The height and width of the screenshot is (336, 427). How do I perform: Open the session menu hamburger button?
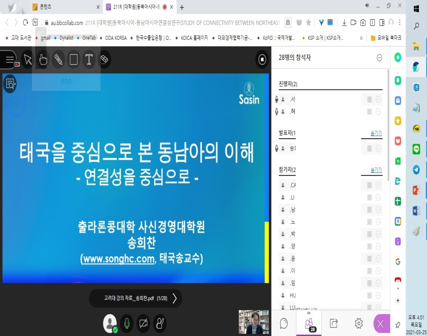tap(9, 60)
